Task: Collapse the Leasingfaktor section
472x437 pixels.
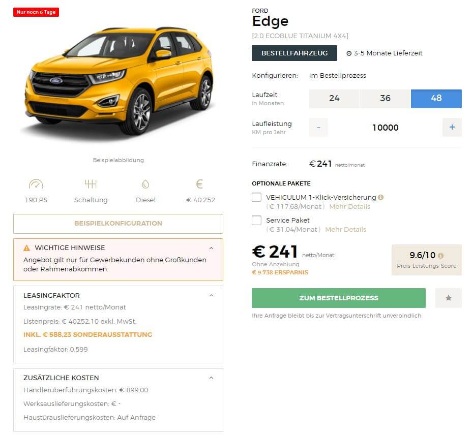Action: point(211,295)
